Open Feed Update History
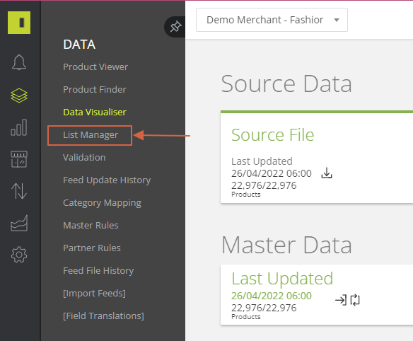This screenshot has width=413, height=341. tap(107, 180)
